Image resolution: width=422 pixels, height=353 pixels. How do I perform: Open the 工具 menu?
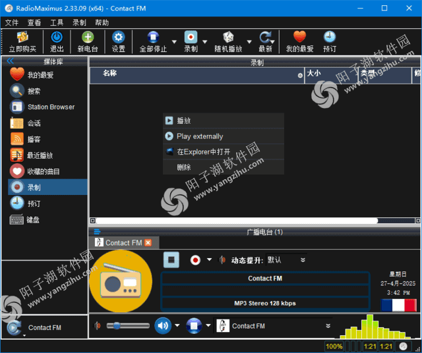pos(57,22)
